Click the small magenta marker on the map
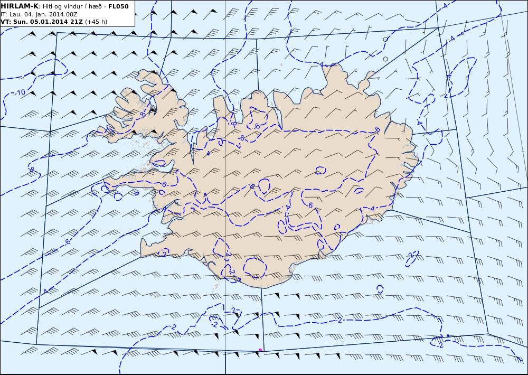The width and height of the screenshot is (528, 375). 260,350
